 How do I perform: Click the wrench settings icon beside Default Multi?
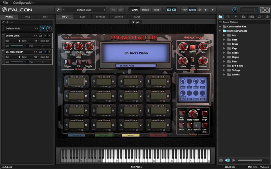[59, 10]
